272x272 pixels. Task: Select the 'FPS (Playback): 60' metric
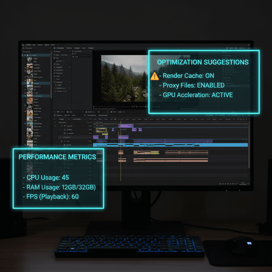point(51,197)
